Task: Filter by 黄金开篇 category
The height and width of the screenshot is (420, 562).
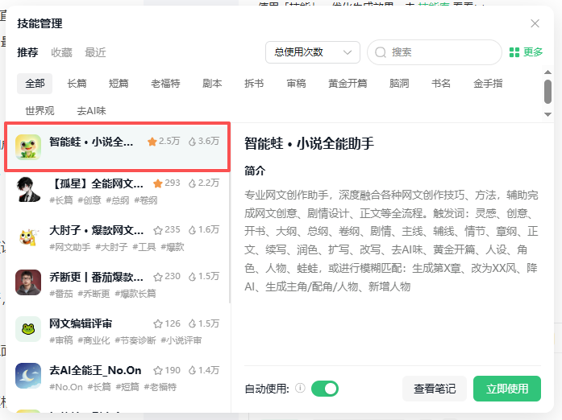Action: 348,84
